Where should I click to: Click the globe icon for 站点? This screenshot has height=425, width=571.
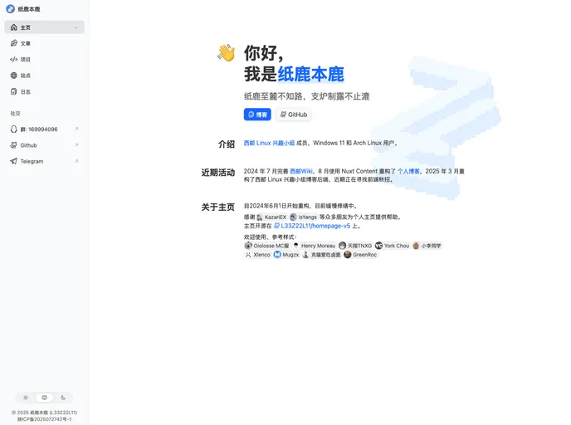[14, 76]
